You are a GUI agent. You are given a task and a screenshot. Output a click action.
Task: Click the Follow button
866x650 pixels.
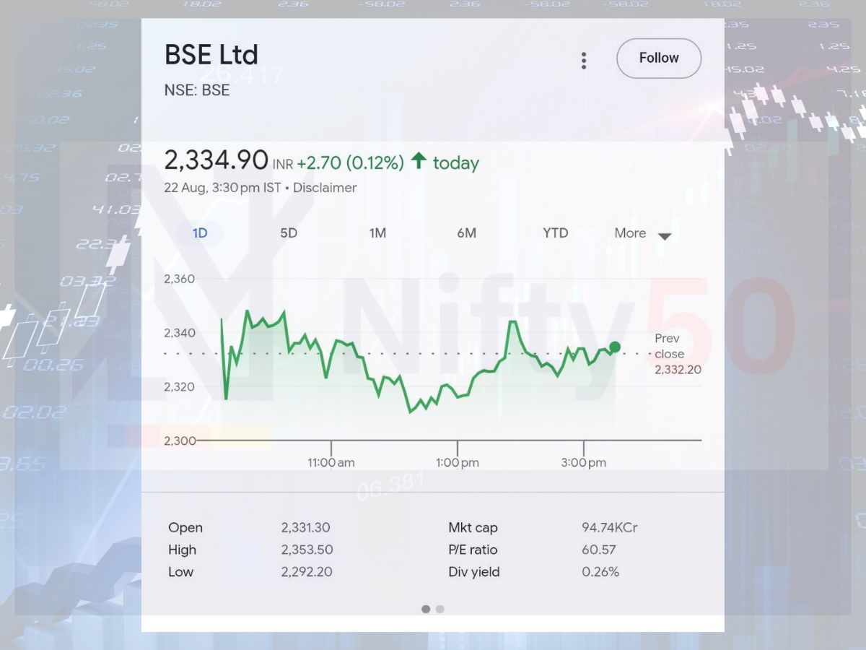click(658, 58)
